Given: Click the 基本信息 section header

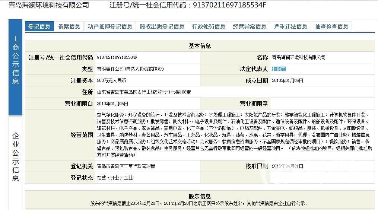Looking at the screenshot, I should click(x=200, y=46).
